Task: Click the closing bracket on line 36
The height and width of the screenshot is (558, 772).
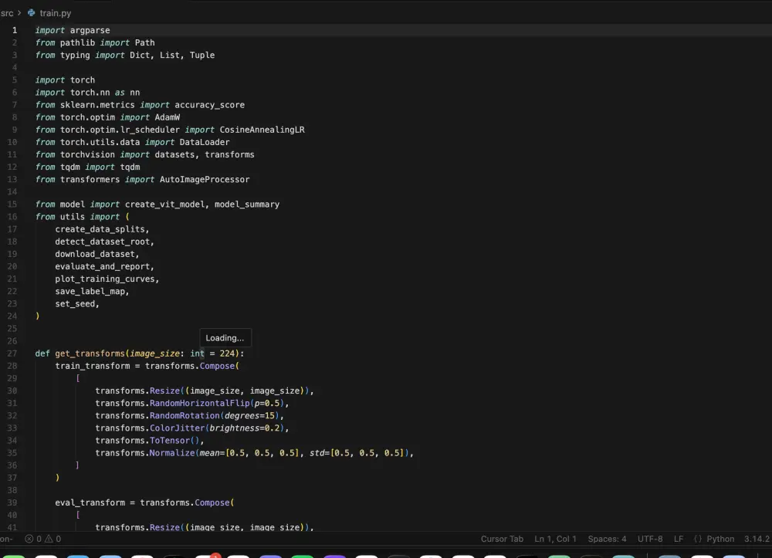Action: click(x=77, y=465)
